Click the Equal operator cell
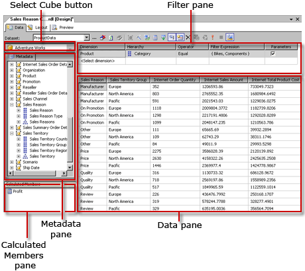The height and width of the screenshot is (271, 305). [x=192, y=54]
